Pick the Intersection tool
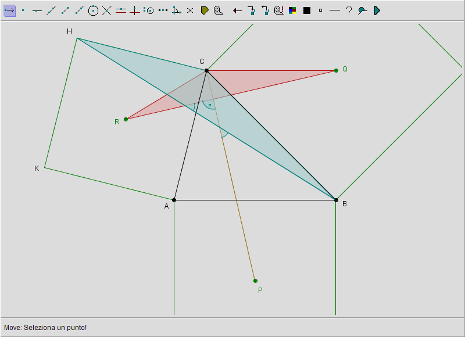 click(107, 10)
